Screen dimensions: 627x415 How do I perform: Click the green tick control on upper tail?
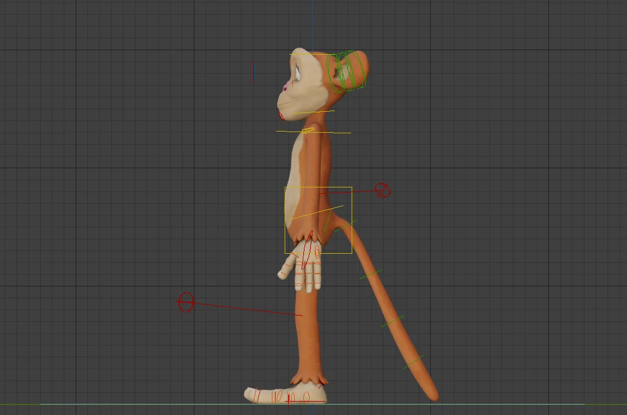coord(370,274)
